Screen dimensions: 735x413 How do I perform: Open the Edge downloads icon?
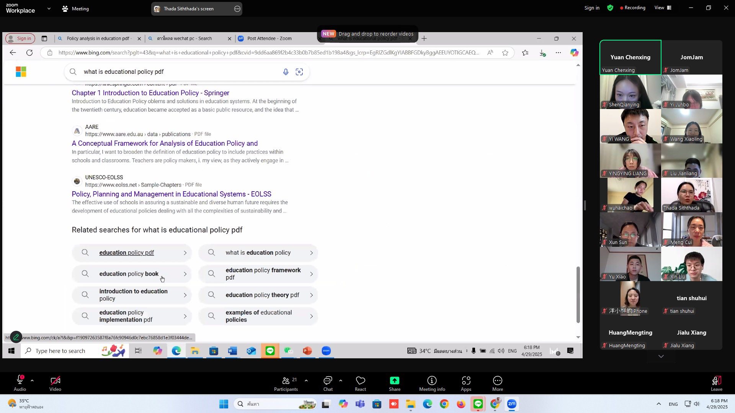coord(542,53)
